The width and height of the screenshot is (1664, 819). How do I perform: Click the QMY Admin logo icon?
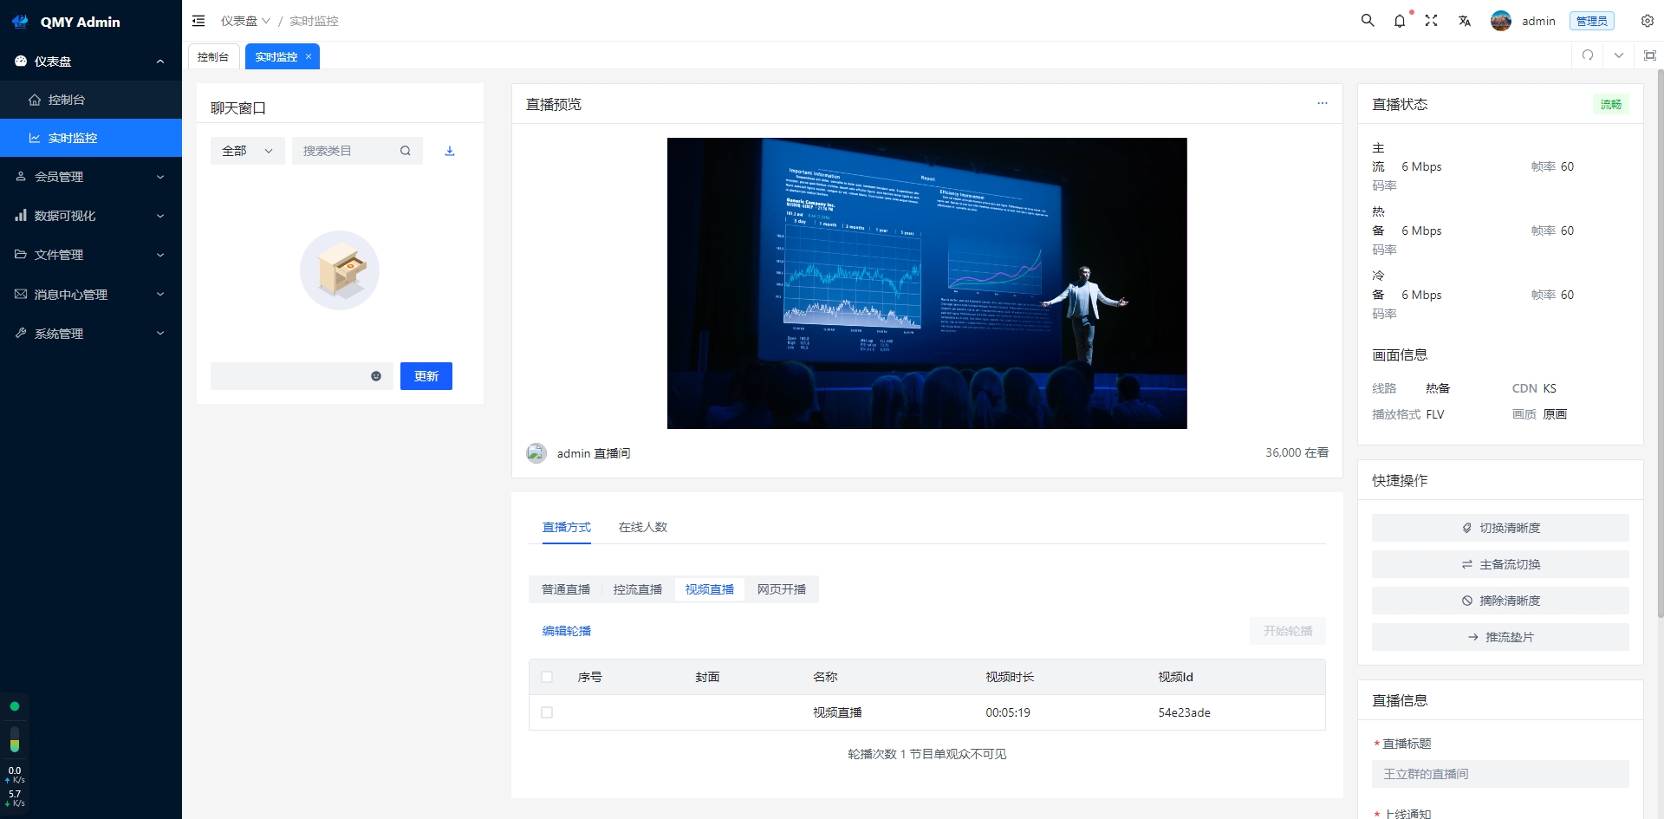[x=20, y=22]
